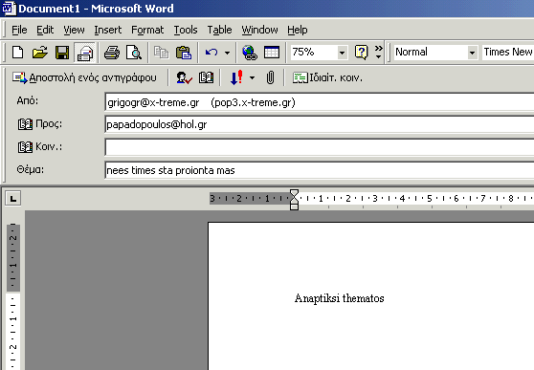Click the empty Κοιν. field
This screenshot has height=370, width=534.
click(320, 147)
